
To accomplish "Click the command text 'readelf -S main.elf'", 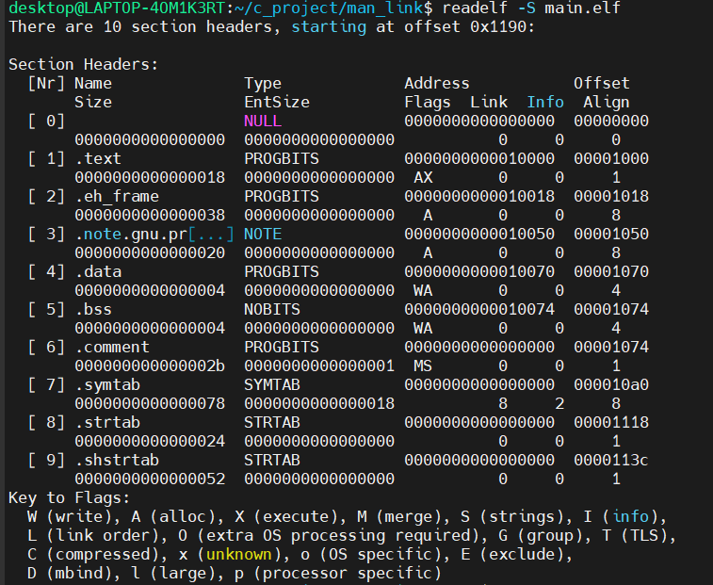I will (531, 8).
